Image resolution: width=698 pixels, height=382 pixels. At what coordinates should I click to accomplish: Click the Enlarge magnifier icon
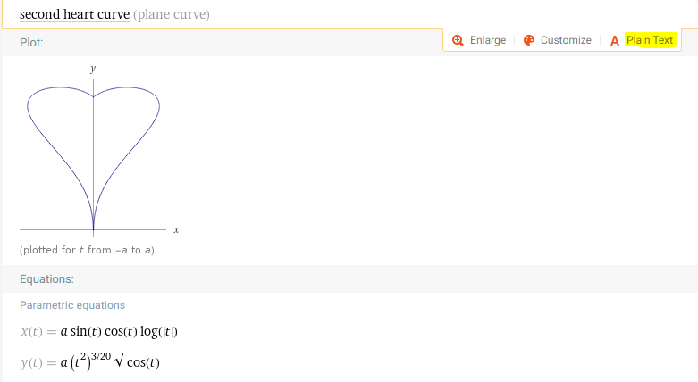point(458,40)
